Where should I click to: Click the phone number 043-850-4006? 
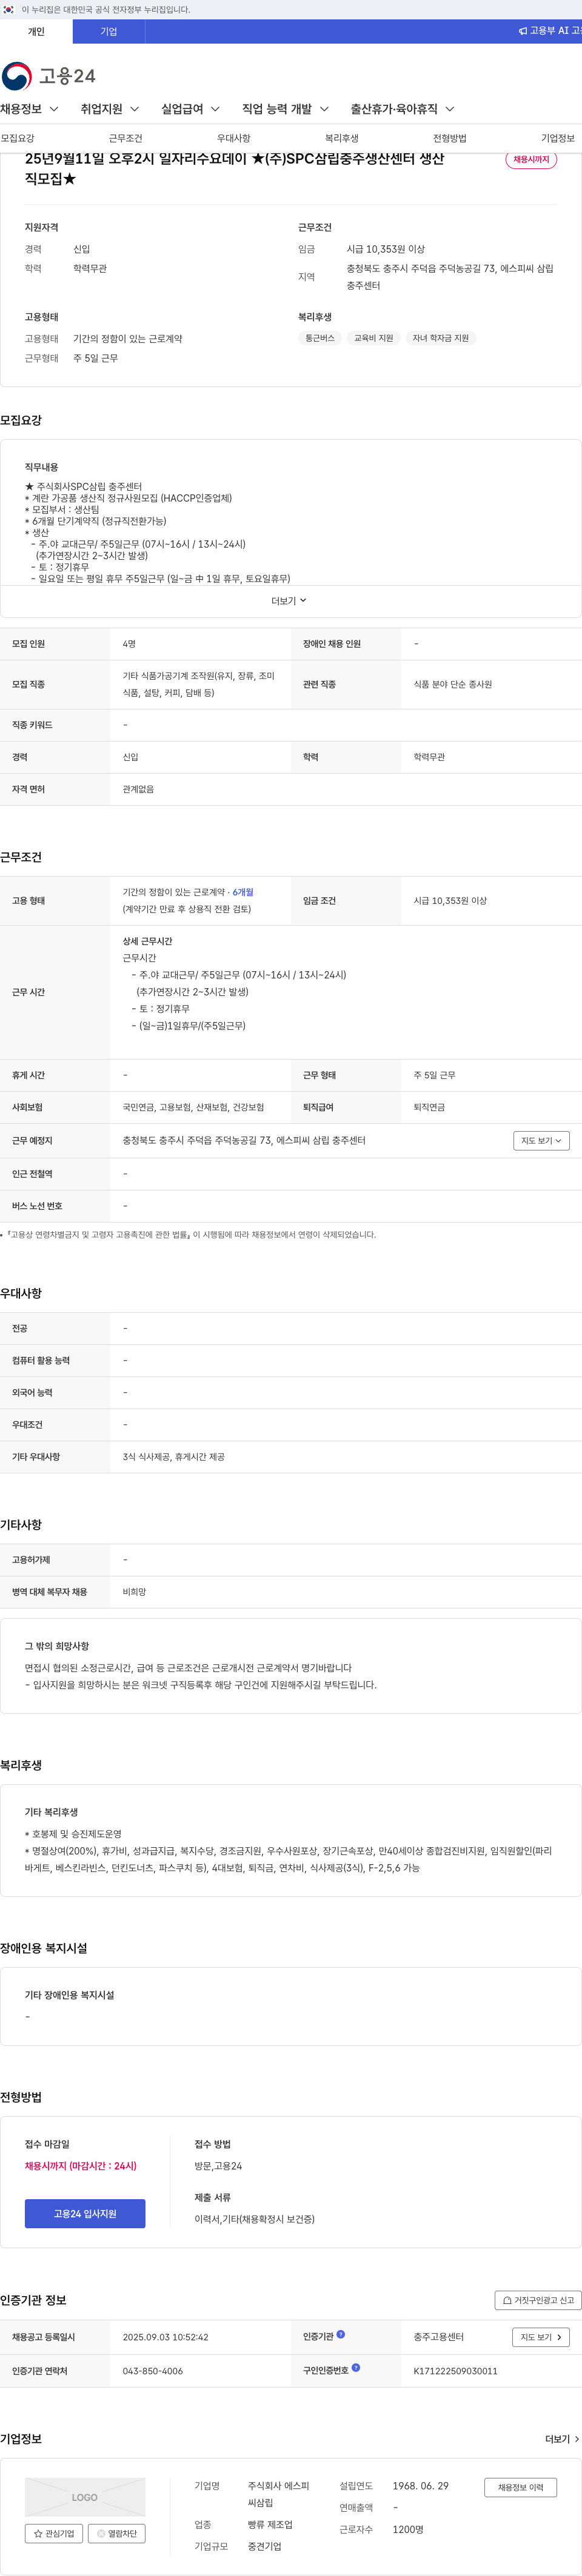pos(152,2371)
